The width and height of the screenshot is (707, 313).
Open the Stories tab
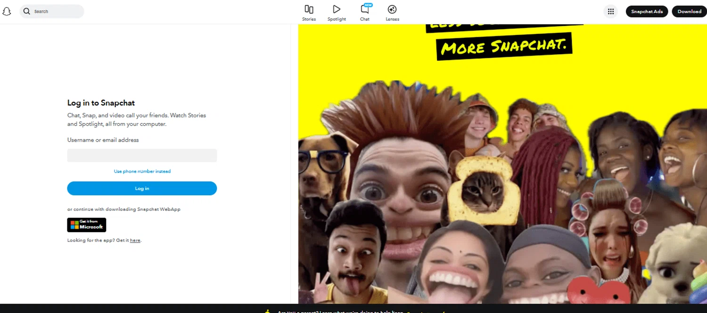(x=309, y=13)
